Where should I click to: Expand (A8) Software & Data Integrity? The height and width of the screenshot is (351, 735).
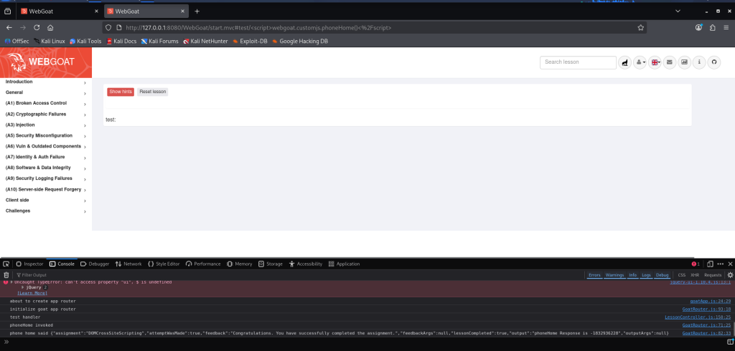(x=45, y=168)
